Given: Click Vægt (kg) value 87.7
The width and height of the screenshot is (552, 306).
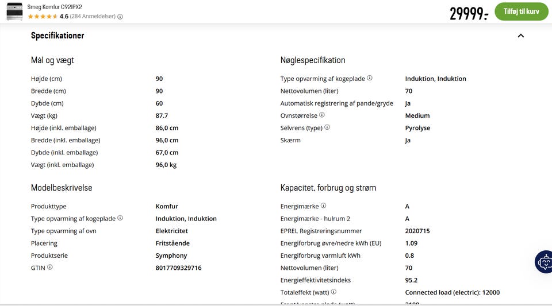Looking at the screenshot, I should 162,115.
